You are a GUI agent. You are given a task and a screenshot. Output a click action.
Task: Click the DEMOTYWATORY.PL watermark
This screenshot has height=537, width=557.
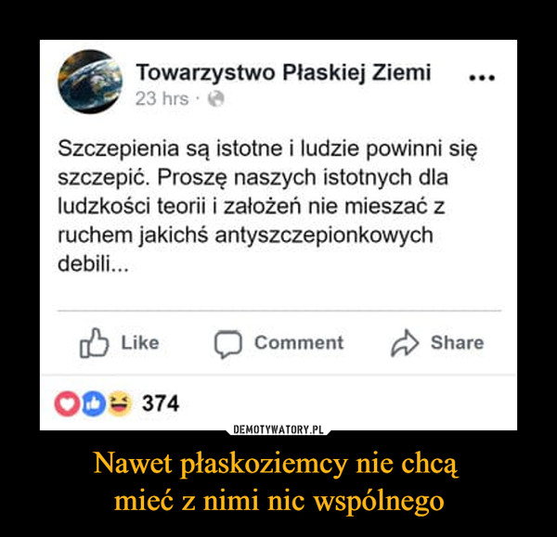coord(278,429)
